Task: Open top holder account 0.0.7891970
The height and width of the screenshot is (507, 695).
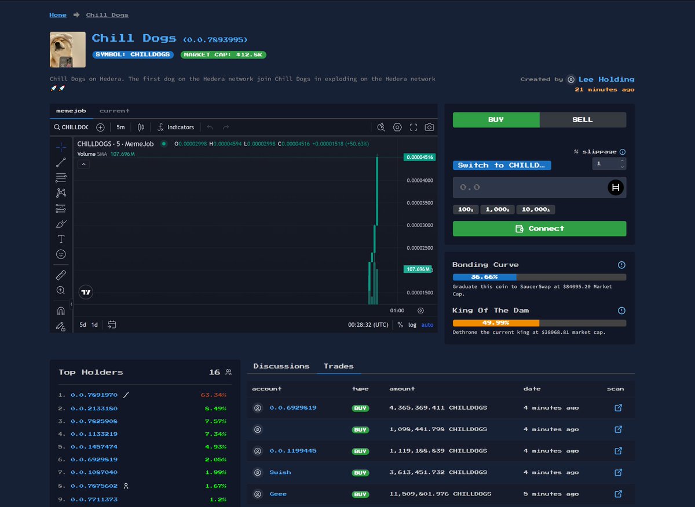Action: [x=94, y=395]
